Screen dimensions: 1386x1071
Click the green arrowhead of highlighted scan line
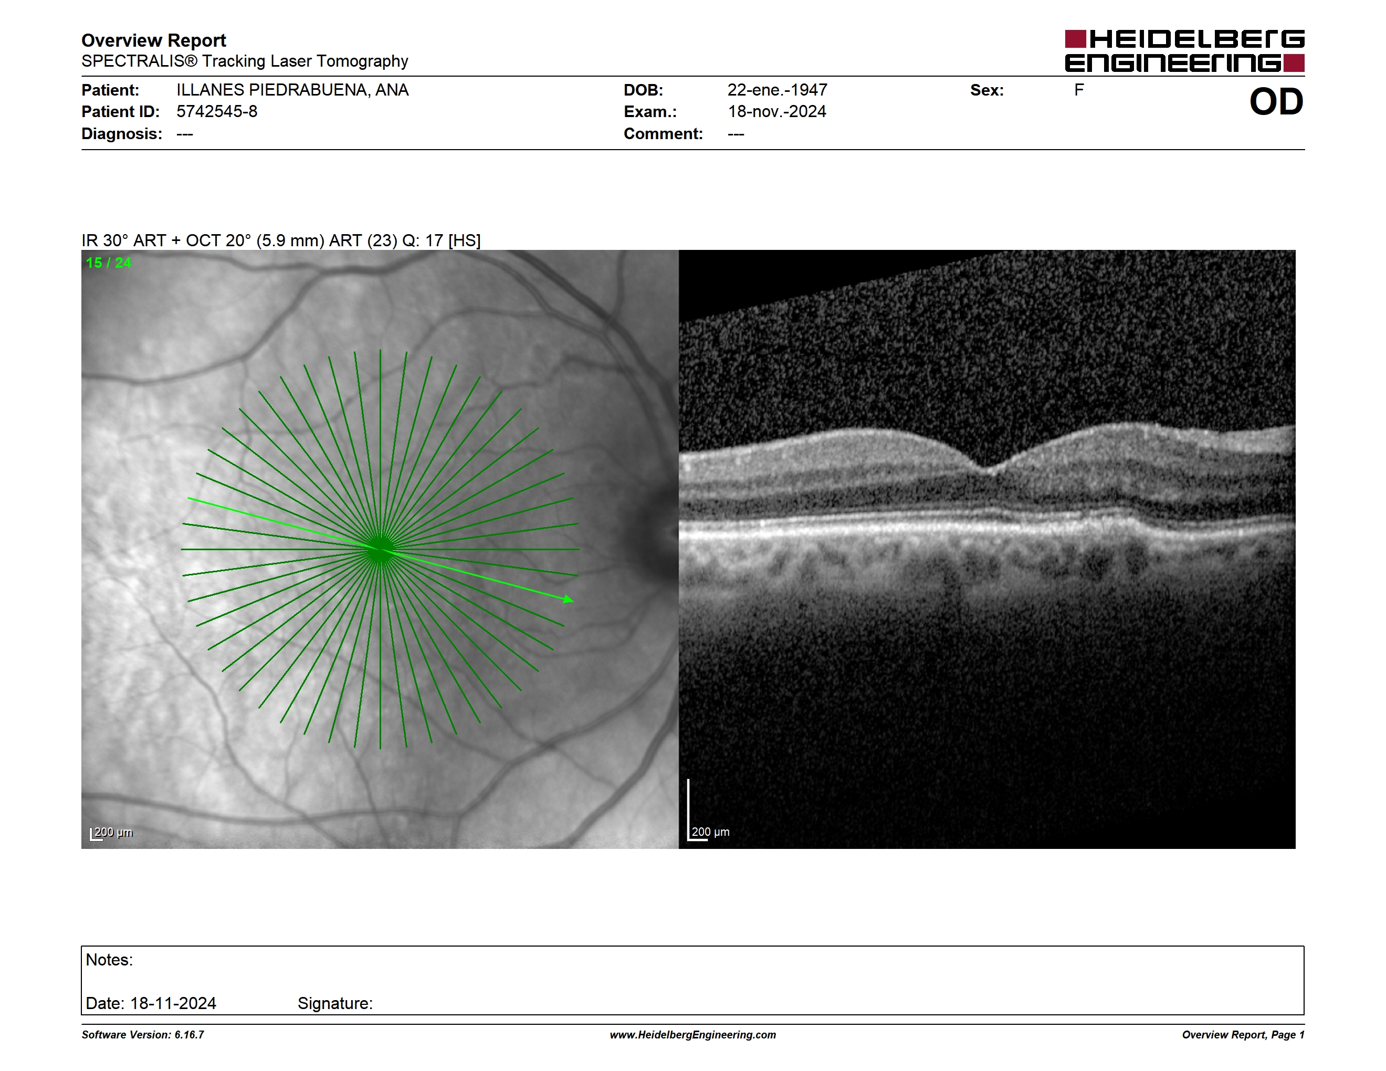569,599
